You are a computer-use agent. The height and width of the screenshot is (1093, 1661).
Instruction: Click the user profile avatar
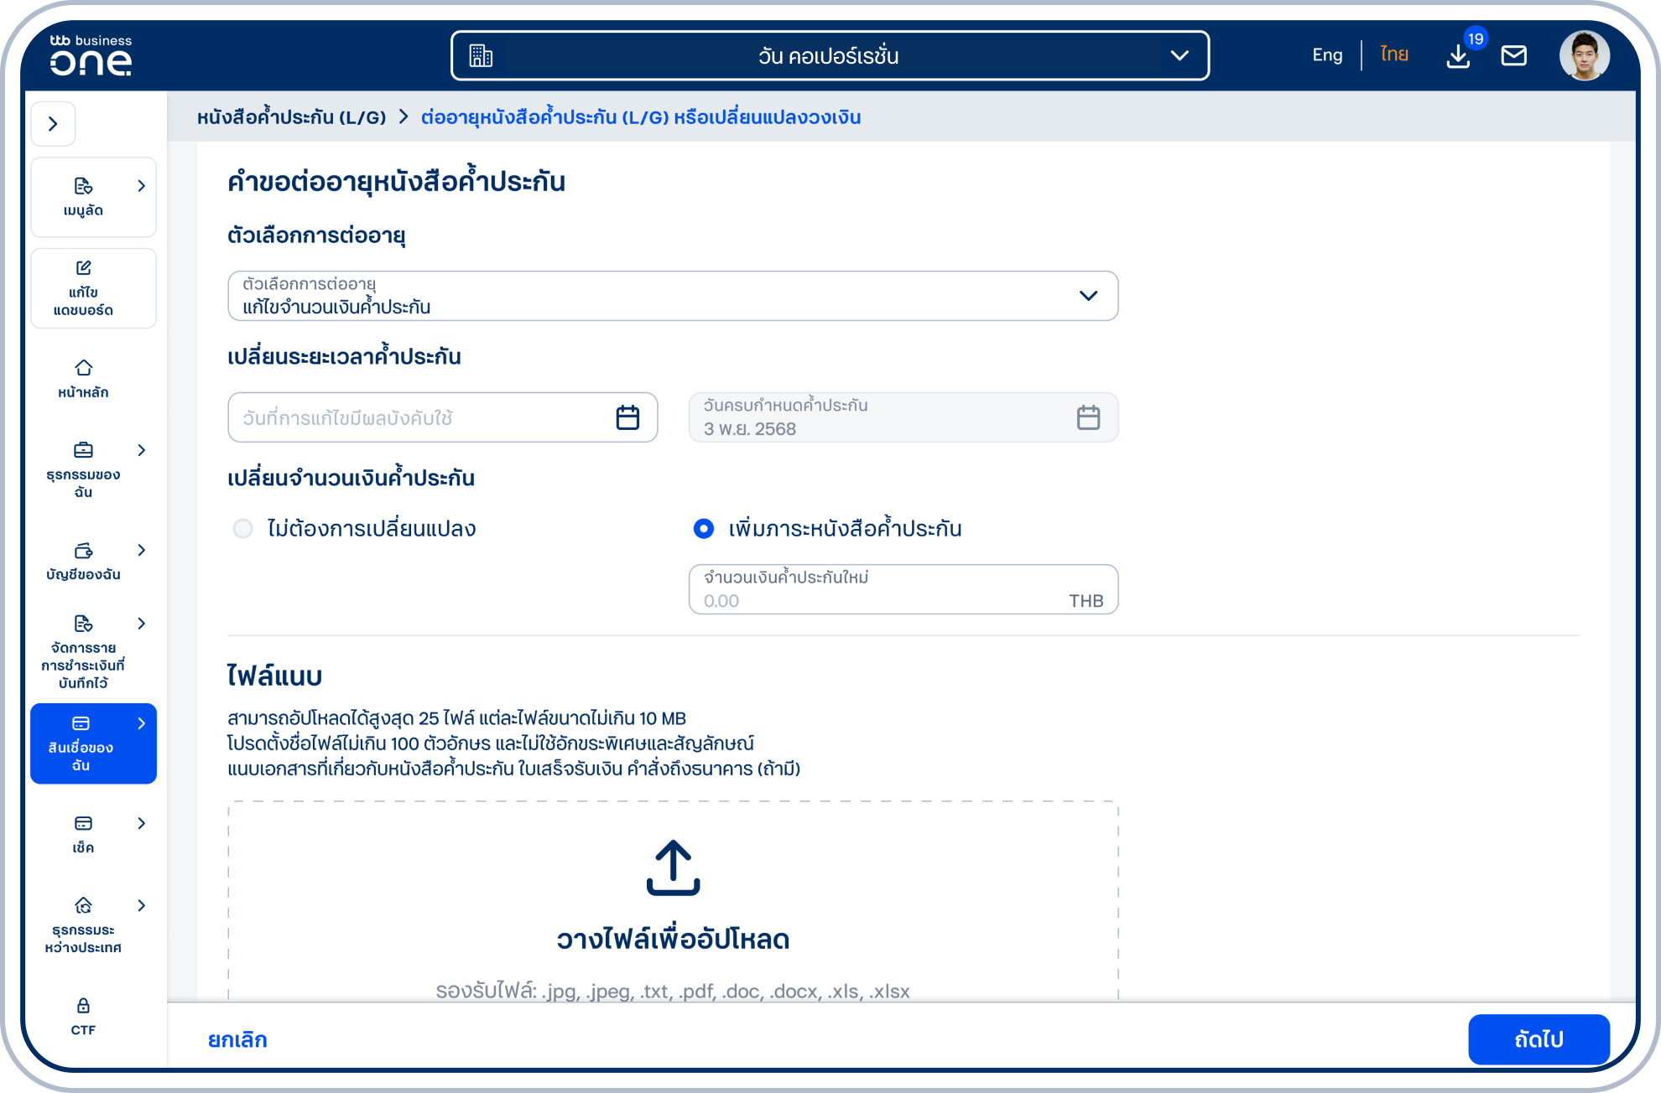(1584, 56)
